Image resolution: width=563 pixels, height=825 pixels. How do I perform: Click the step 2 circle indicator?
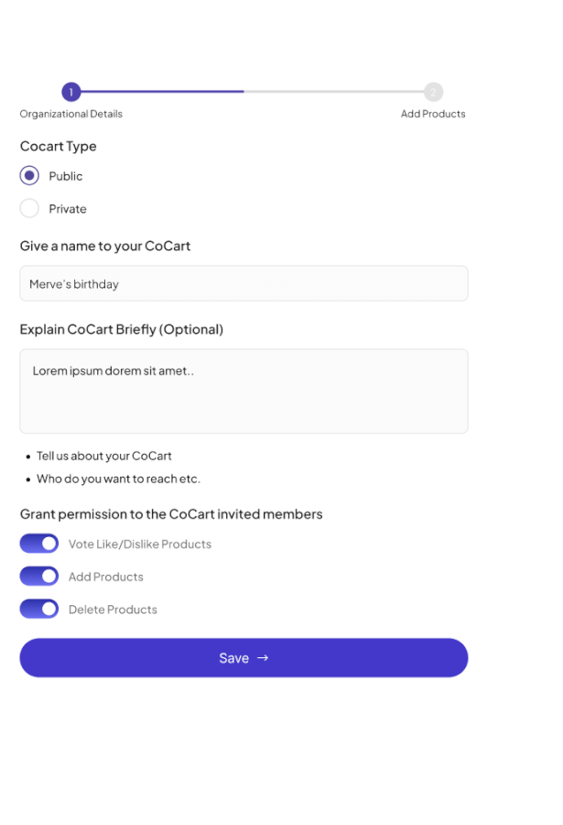[x=433, y=92]
